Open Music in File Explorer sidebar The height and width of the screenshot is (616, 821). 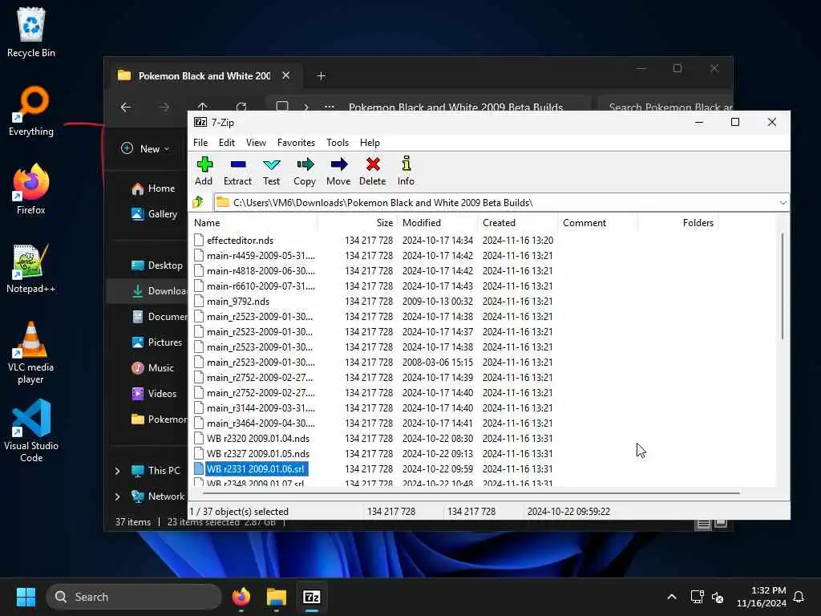(x=152, y=367)
